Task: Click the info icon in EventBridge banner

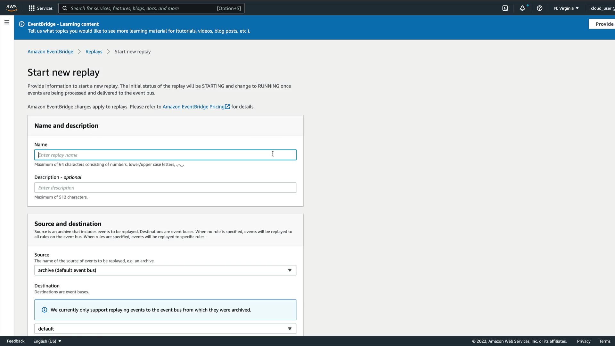Action: tap(21, 24)
